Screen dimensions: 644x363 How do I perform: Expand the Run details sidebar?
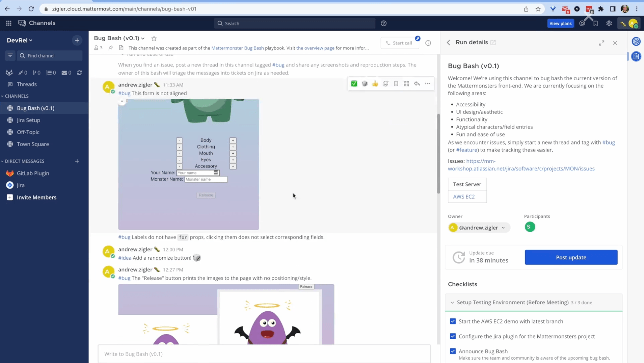pos(602,43)
